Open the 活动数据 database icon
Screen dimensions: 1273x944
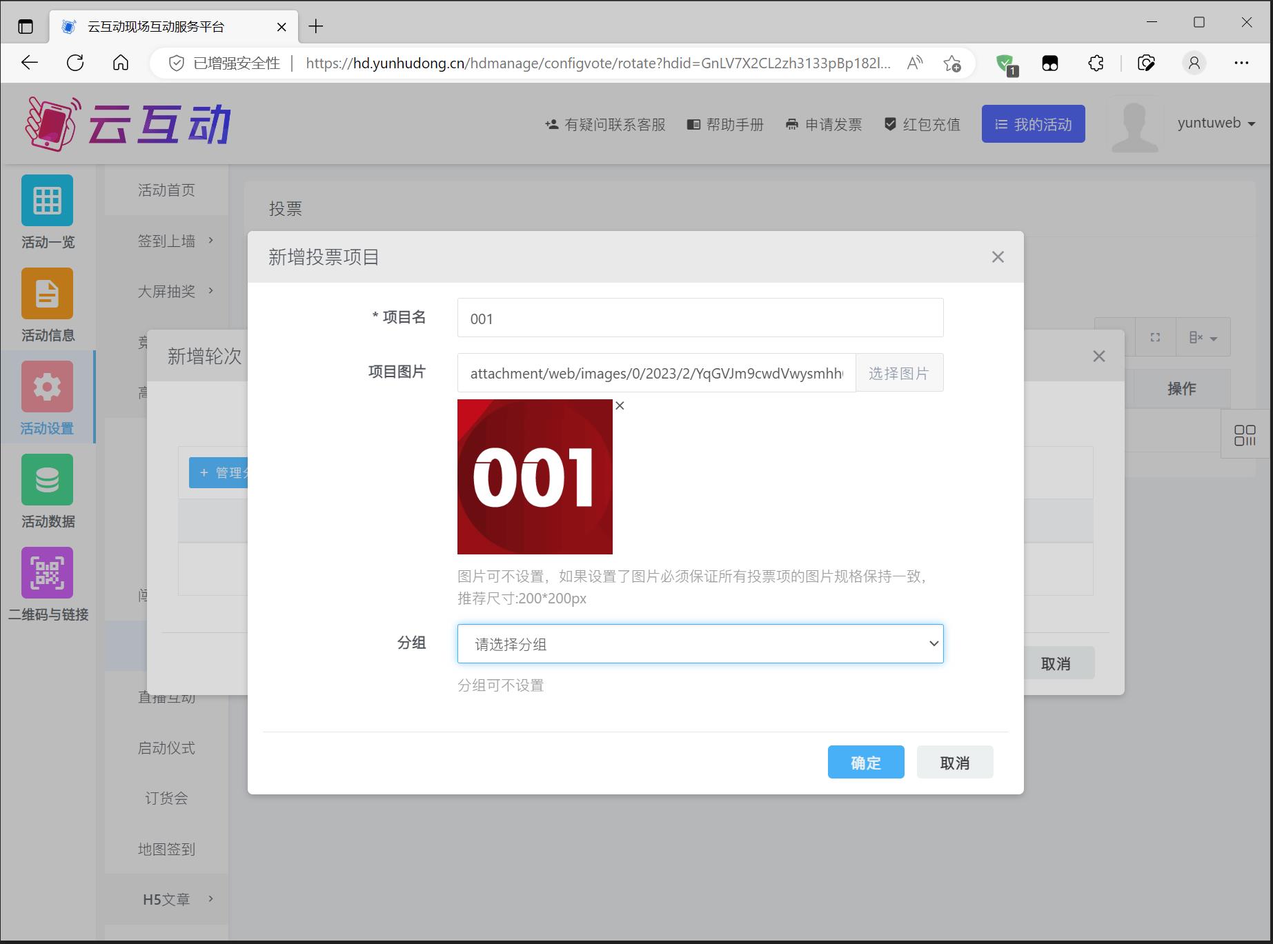coord(47,480)
